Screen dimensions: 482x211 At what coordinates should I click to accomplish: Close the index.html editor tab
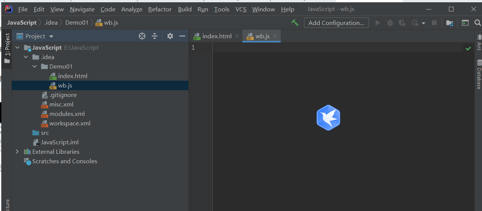click(x=237, y=36)
